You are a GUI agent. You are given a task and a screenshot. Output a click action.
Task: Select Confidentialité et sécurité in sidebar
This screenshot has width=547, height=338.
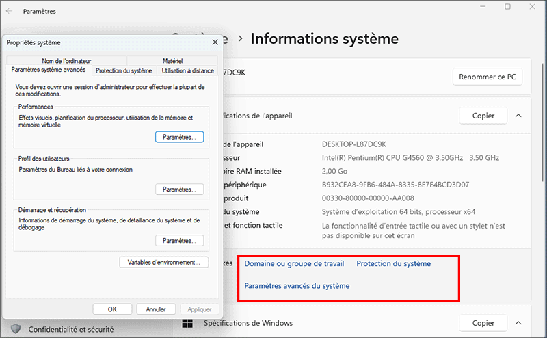[71, 329]
